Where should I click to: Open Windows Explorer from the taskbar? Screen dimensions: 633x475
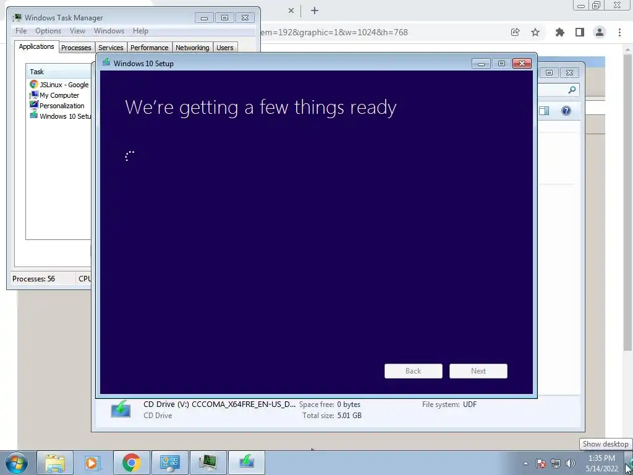point(55,463)
